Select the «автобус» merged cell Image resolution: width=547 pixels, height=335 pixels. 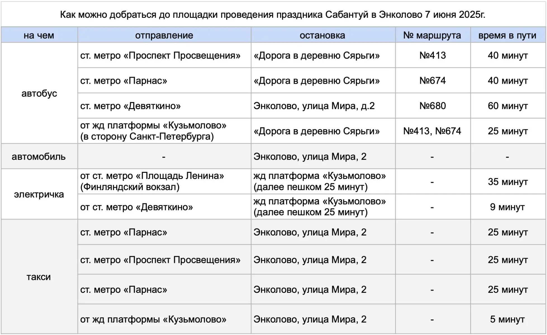(x=39, y=93)
